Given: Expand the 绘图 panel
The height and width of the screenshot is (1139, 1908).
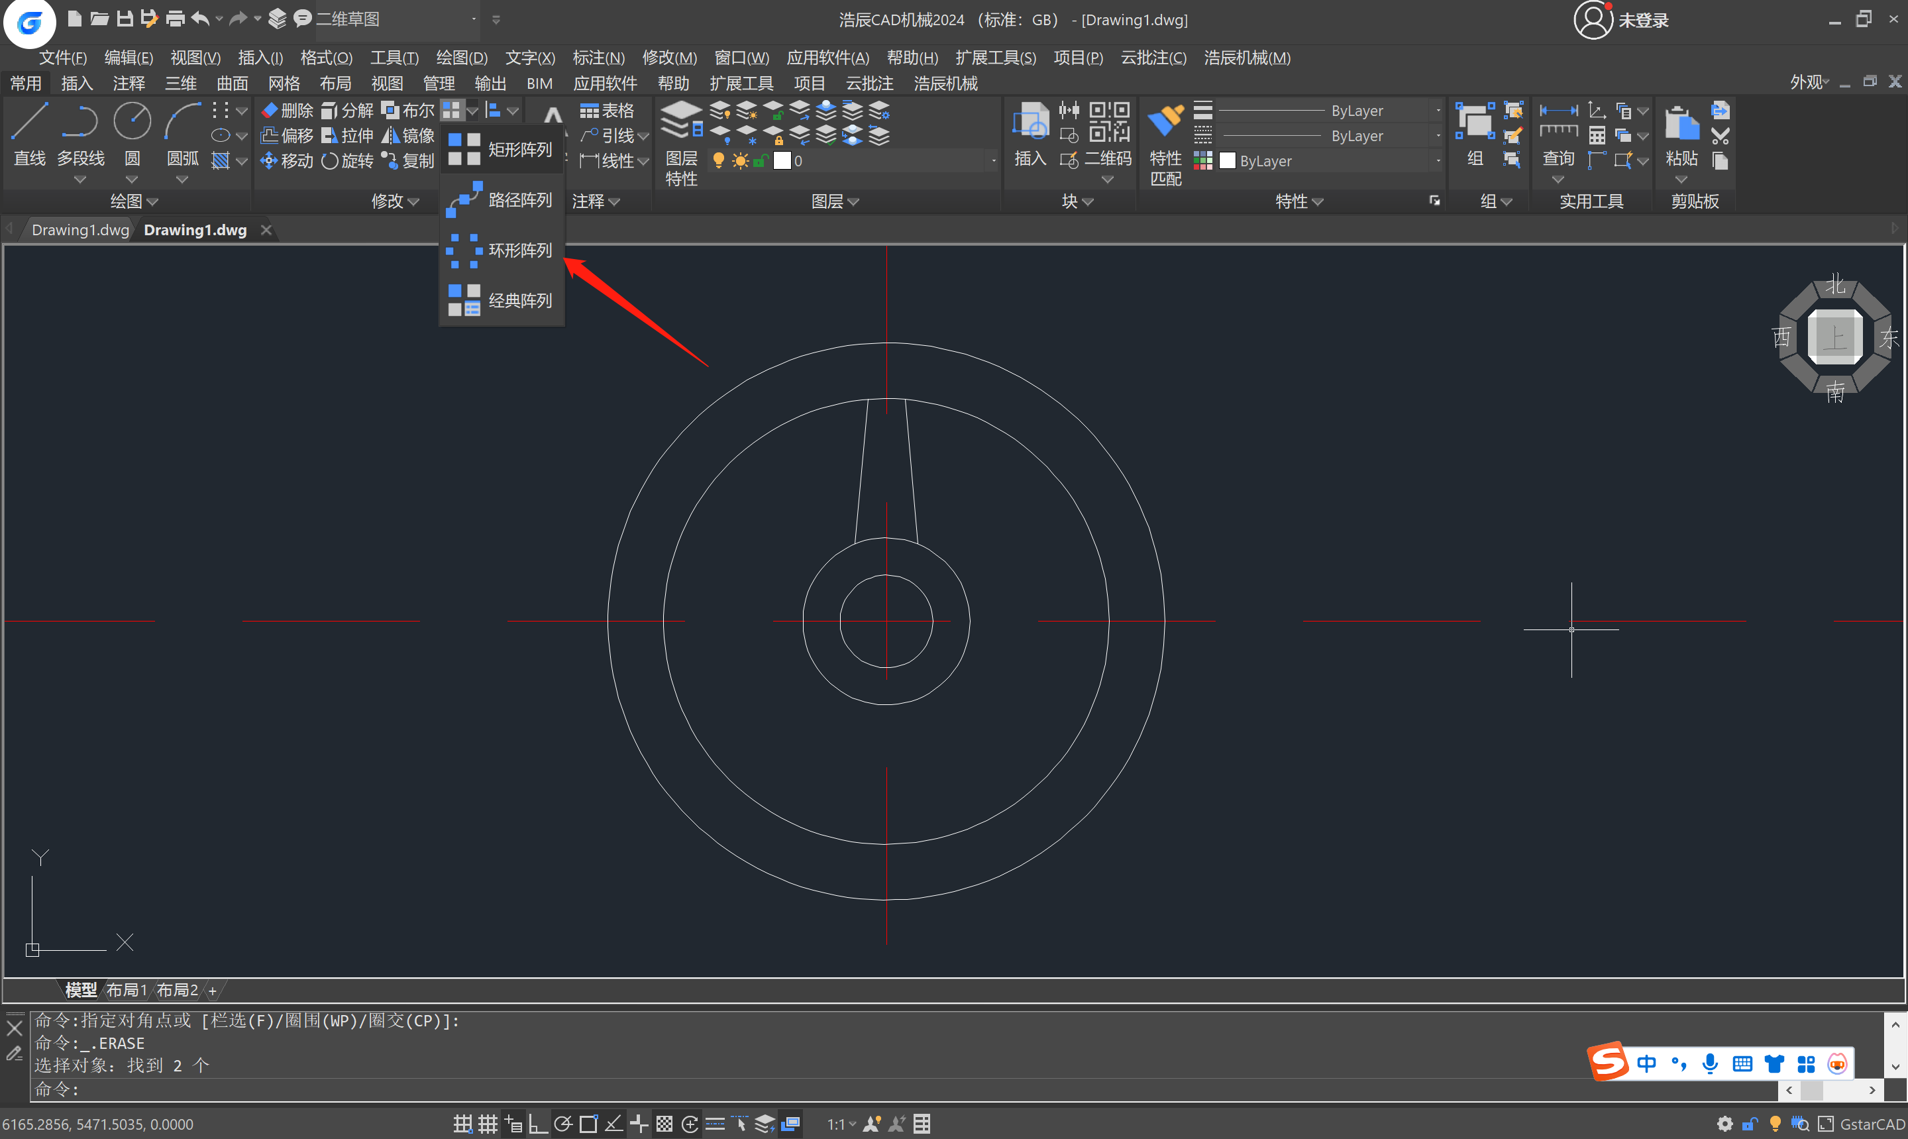Looking at the screenshot, I should coord(133,201).
